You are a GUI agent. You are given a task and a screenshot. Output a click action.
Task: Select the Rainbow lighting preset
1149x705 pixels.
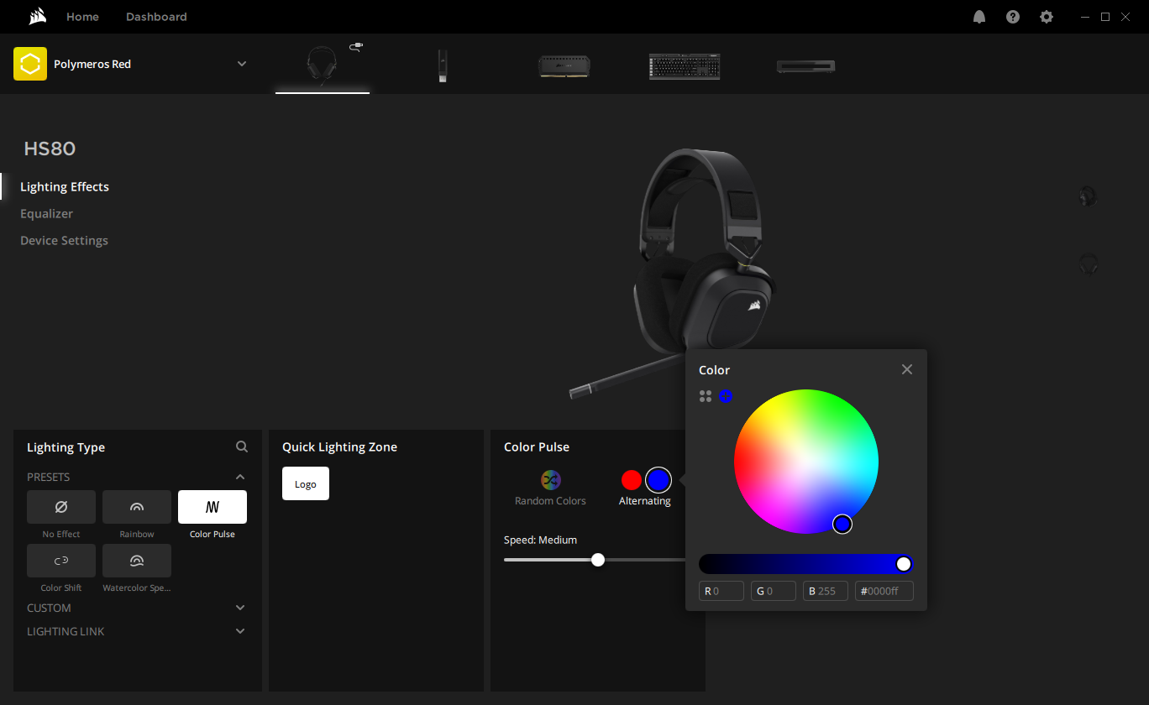click(137, 507)
